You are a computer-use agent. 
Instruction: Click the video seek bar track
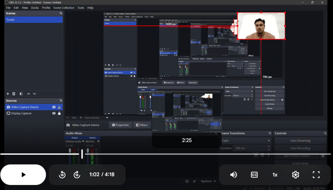point(166,154)
